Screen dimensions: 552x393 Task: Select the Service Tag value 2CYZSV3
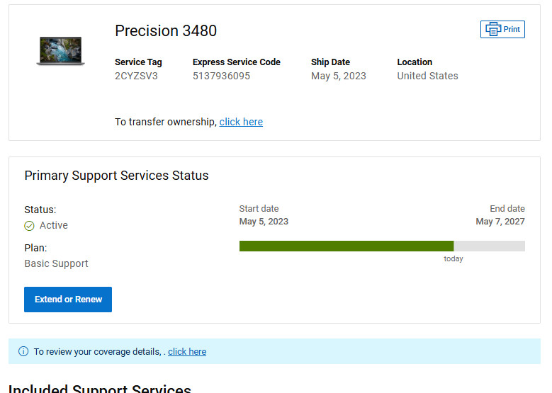point(136,76)
